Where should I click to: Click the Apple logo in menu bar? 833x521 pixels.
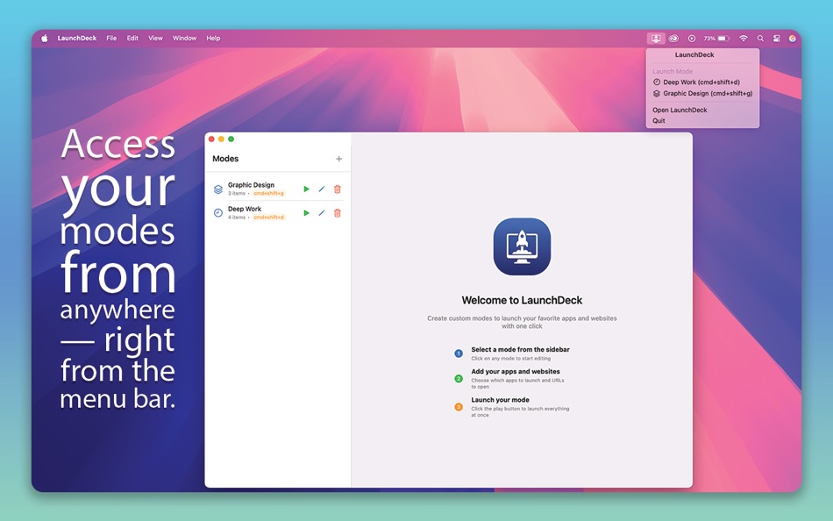[45, 39]
